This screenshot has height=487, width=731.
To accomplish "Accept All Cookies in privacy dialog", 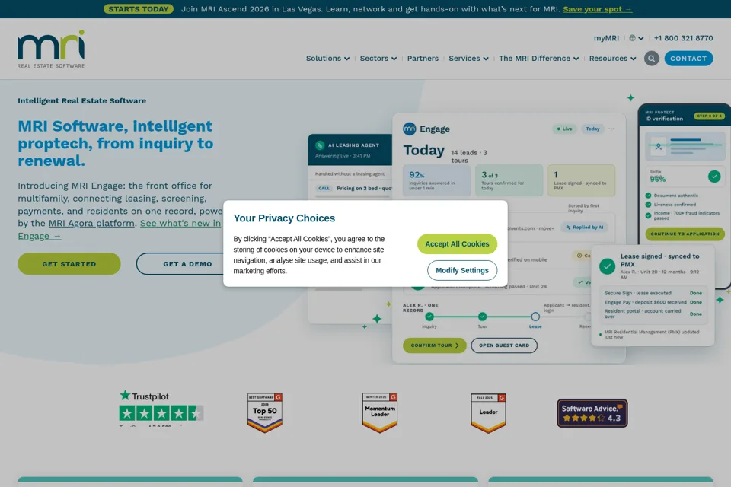I will (x=457, y=243).
